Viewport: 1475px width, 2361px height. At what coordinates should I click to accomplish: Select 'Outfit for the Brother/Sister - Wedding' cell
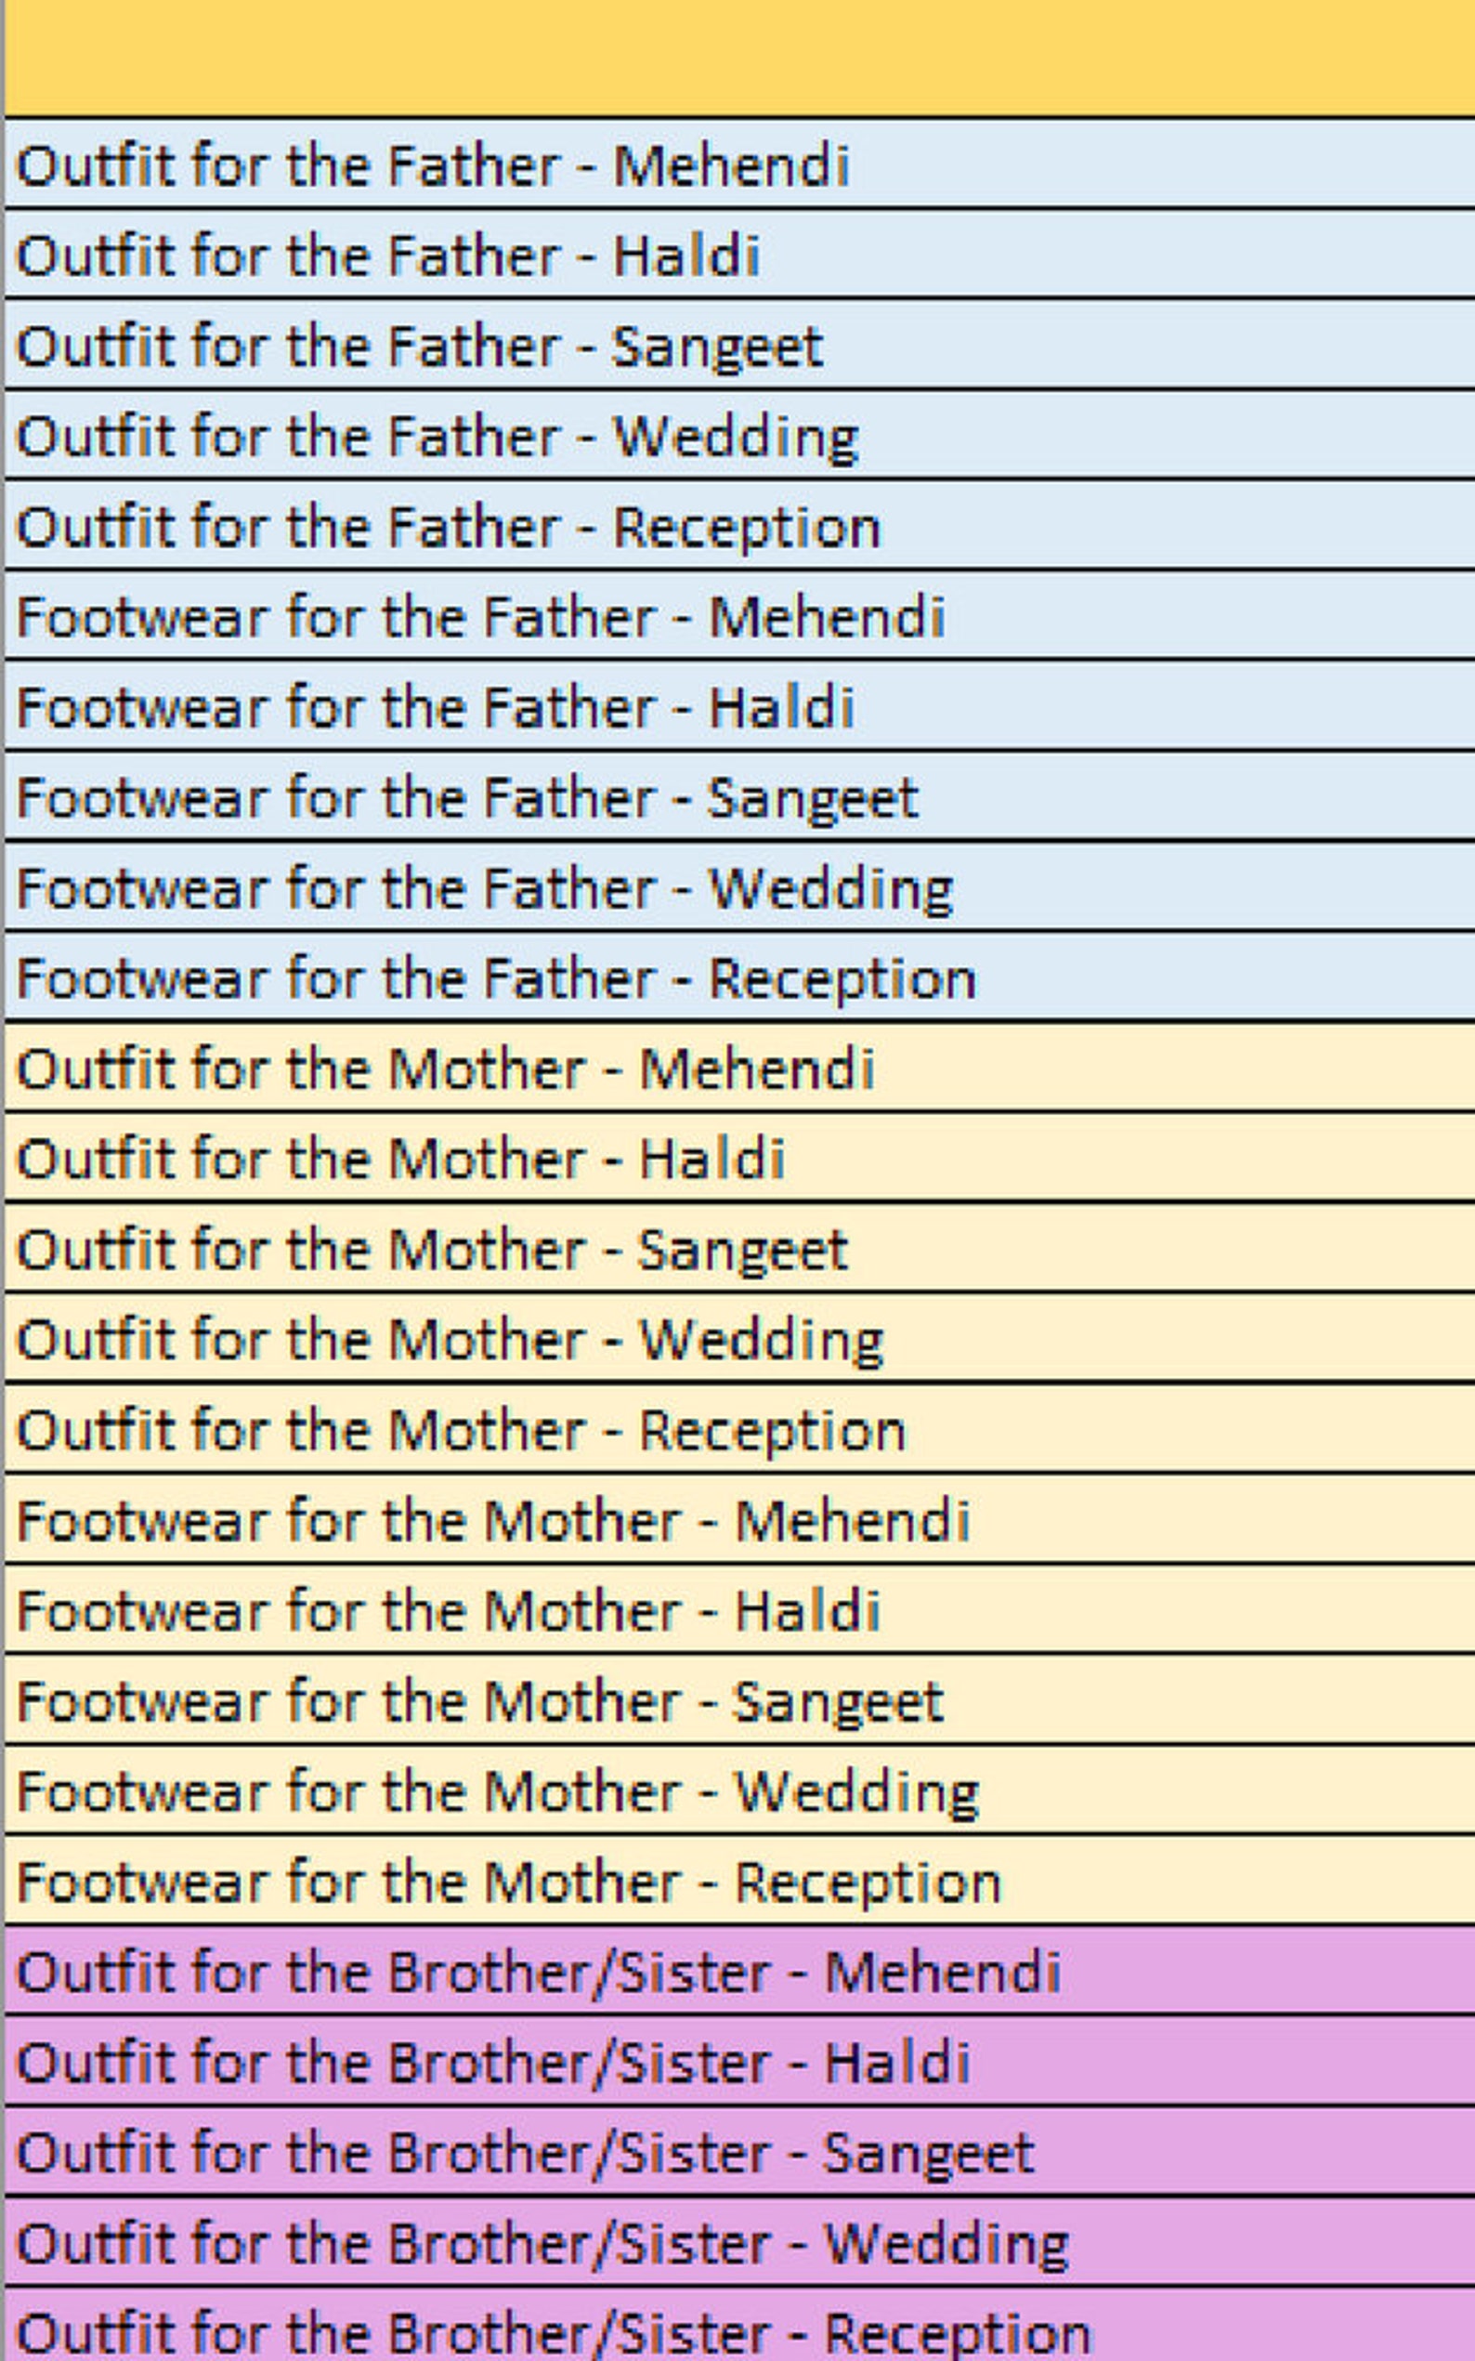coord(739,2243)
